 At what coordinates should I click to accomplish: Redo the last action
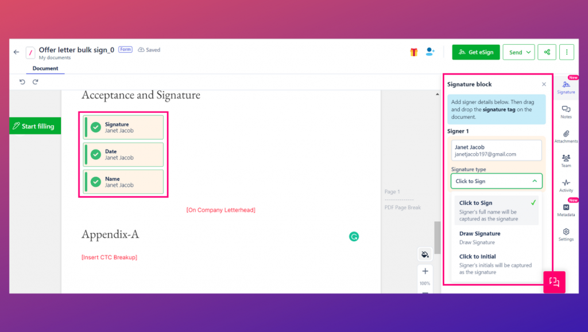(35, 81)
